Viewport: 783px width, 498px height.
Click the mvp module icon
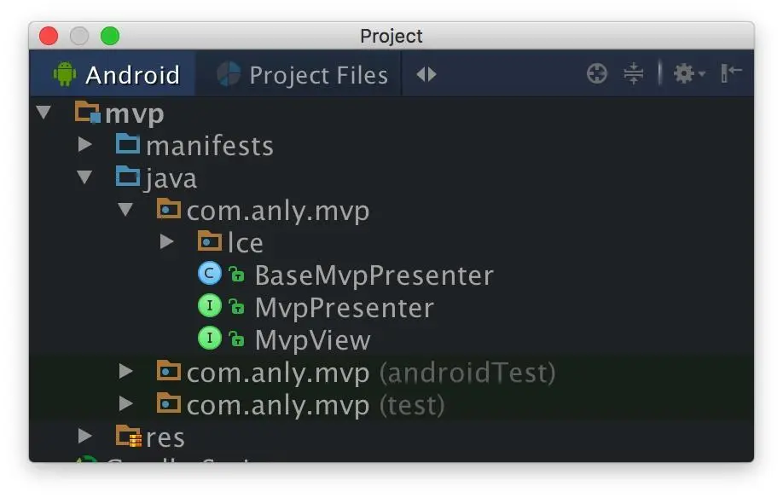click(88, 113)
